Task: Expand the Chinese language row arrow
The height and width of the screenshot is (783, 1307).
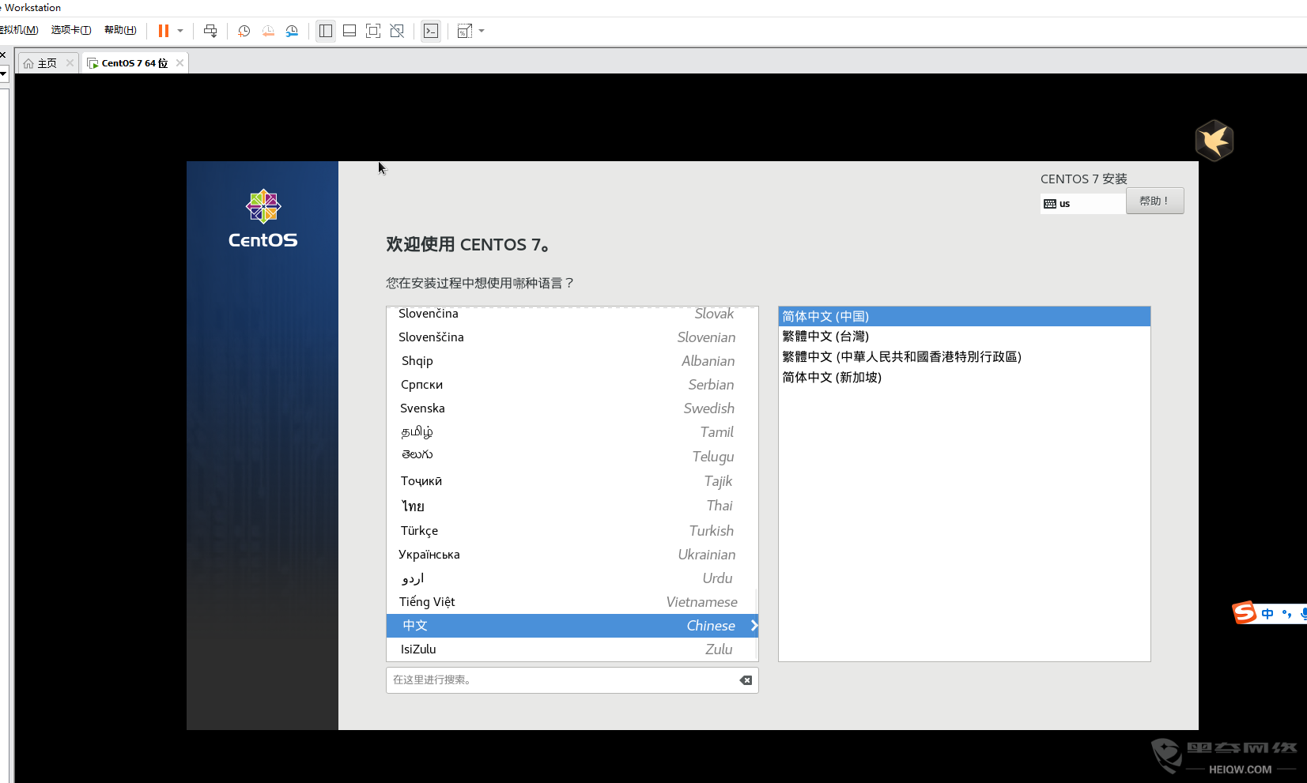Action: click(754, 626)
